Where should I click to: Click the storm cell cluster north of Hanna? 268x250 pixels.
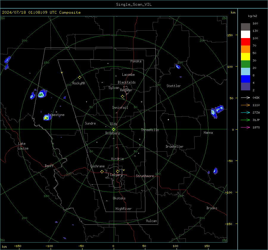click(x=217, y=111)
